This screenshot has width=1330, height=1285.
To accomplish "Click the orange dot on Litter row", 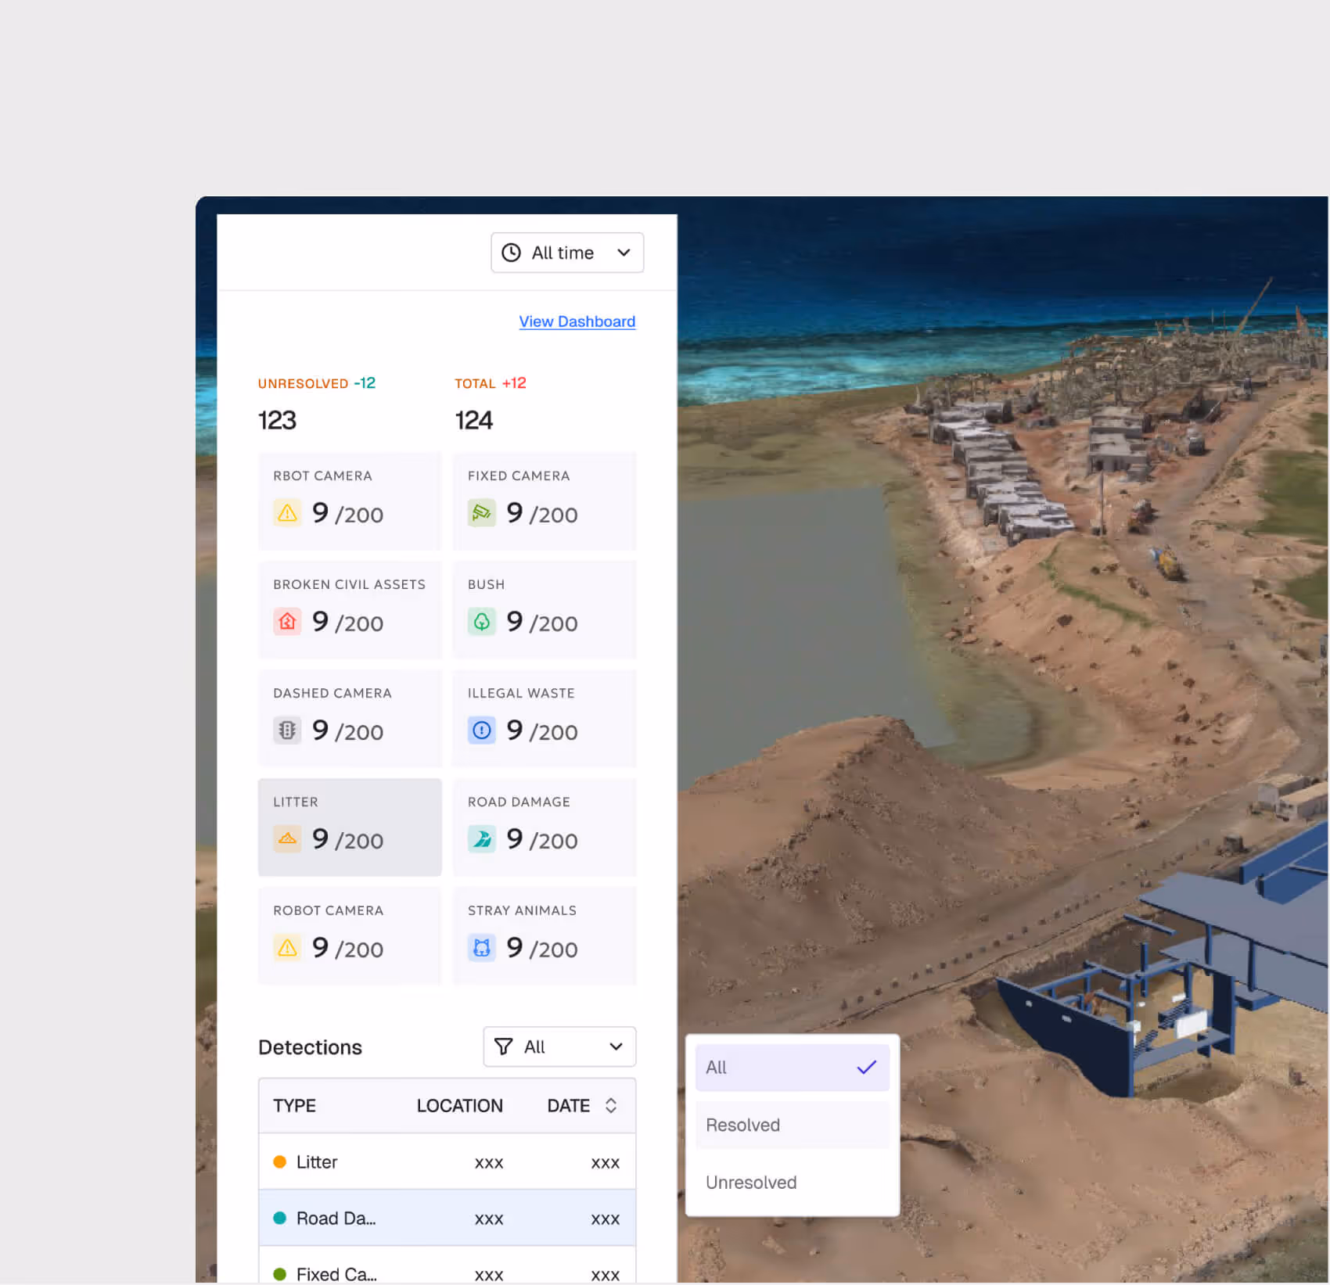I will point(279,1161).
